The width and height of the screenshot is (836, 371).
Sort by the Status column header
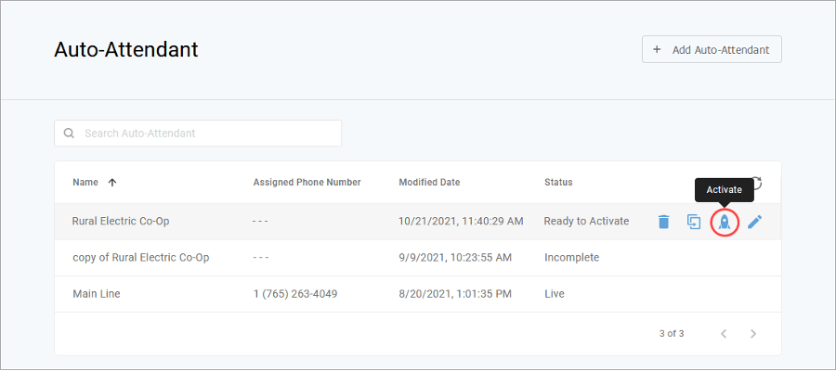(x=558, y=183)
